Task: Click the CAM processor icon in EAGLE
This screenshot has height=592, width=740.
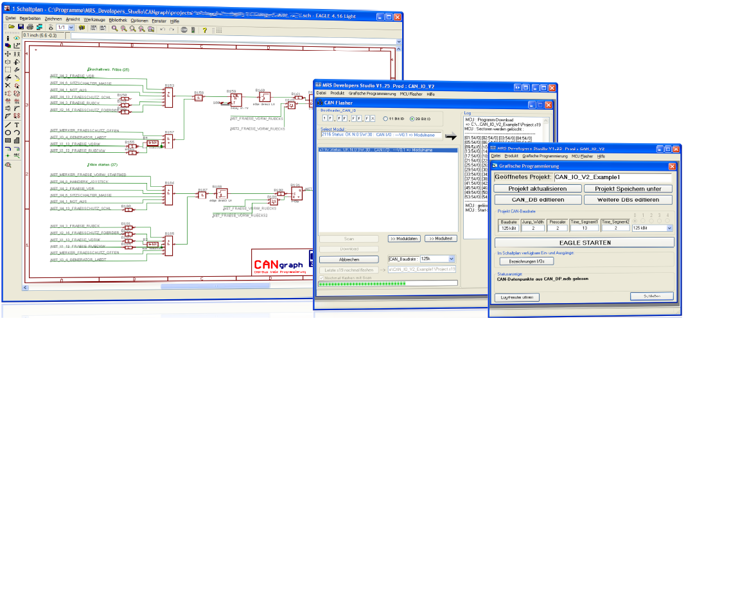Action: click(40, 26)
